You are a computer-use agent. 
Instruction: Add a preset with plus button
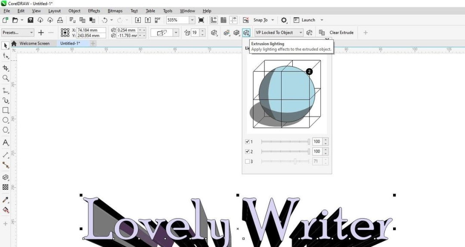coord(41,32)
